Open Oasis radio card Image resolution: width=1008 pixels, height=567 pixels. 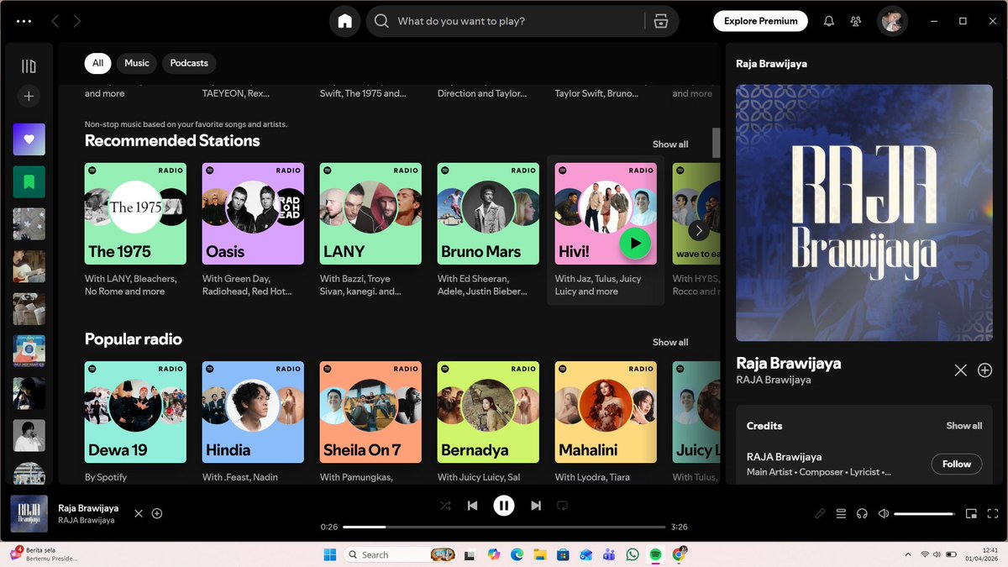[253, 231]
